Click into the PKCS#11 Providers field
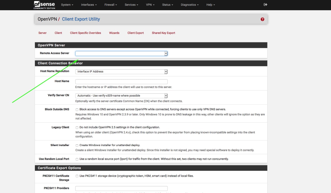This screenshot has width=331, height=193. [122, 189]
